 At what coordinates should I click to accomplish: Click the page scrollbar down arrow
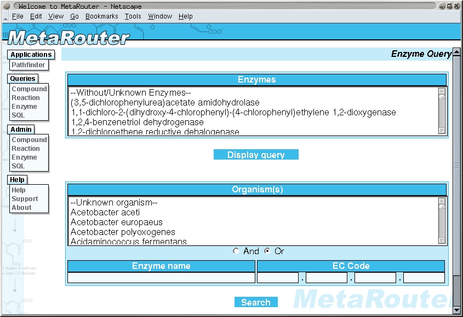457,310
